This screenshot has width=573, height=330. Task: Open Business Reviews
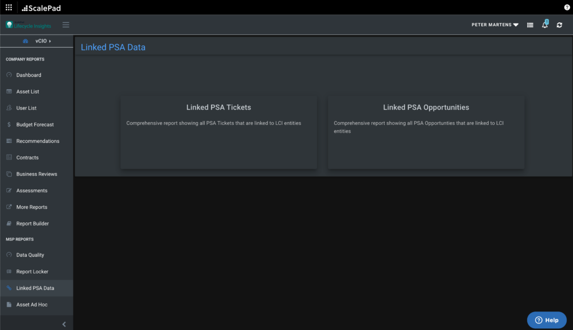click(x=36, y=174)
